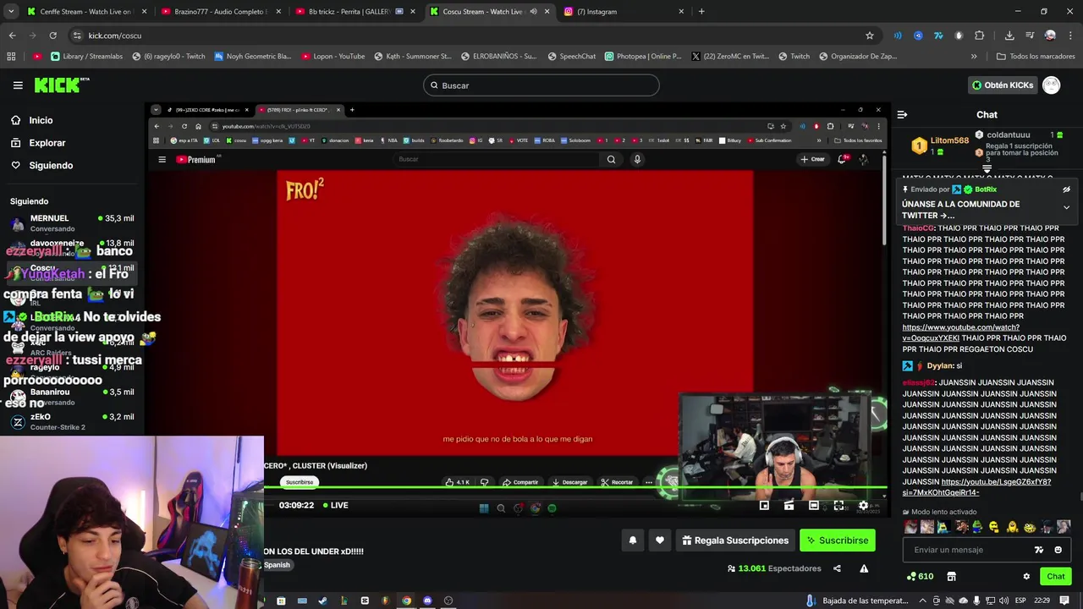Viewport: 1083px width, 609px height.
Task: Go to the KICK logo homepage
Action: (61, 85)
